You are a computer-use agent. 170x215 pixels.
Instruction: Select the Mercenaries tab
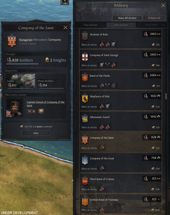pos(121,25)
